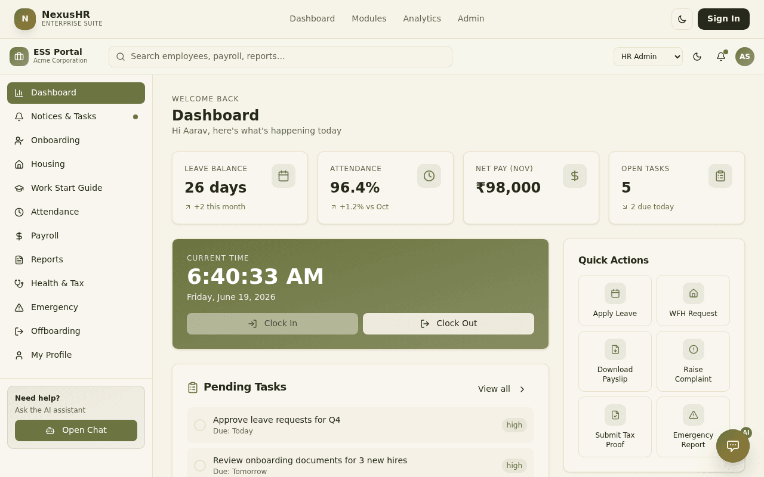Screen dimensions: 764x477
Task: Open Attendance in sidebar
Action: click(76, 212)
